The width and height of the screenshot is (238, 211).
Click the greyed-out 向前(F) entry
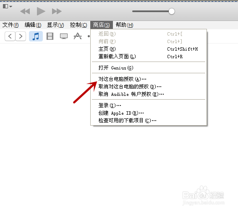coord(149,41)
